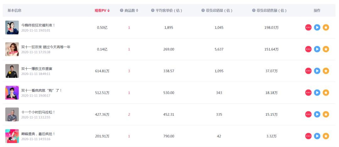The height and width of the screenshot is (147, 339).
Task: Click the red more icon for 巅峰盛典 row
Action: [308, 136]
